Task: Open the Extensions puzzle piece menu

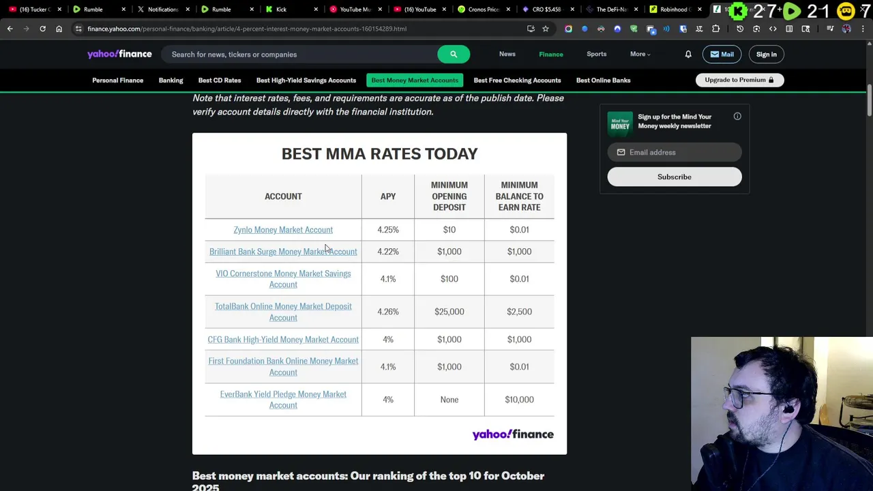Action: [715, 29]
